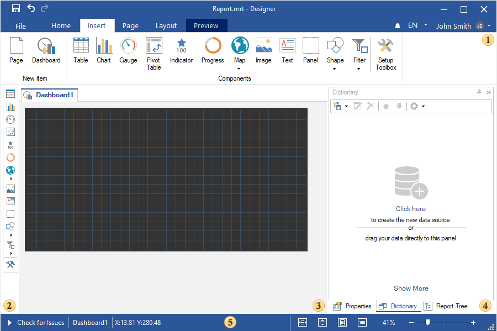Screen dimensions: 497x331
Task: Insert a Chart component from ribbon
Action: click(x=104, y=51)
